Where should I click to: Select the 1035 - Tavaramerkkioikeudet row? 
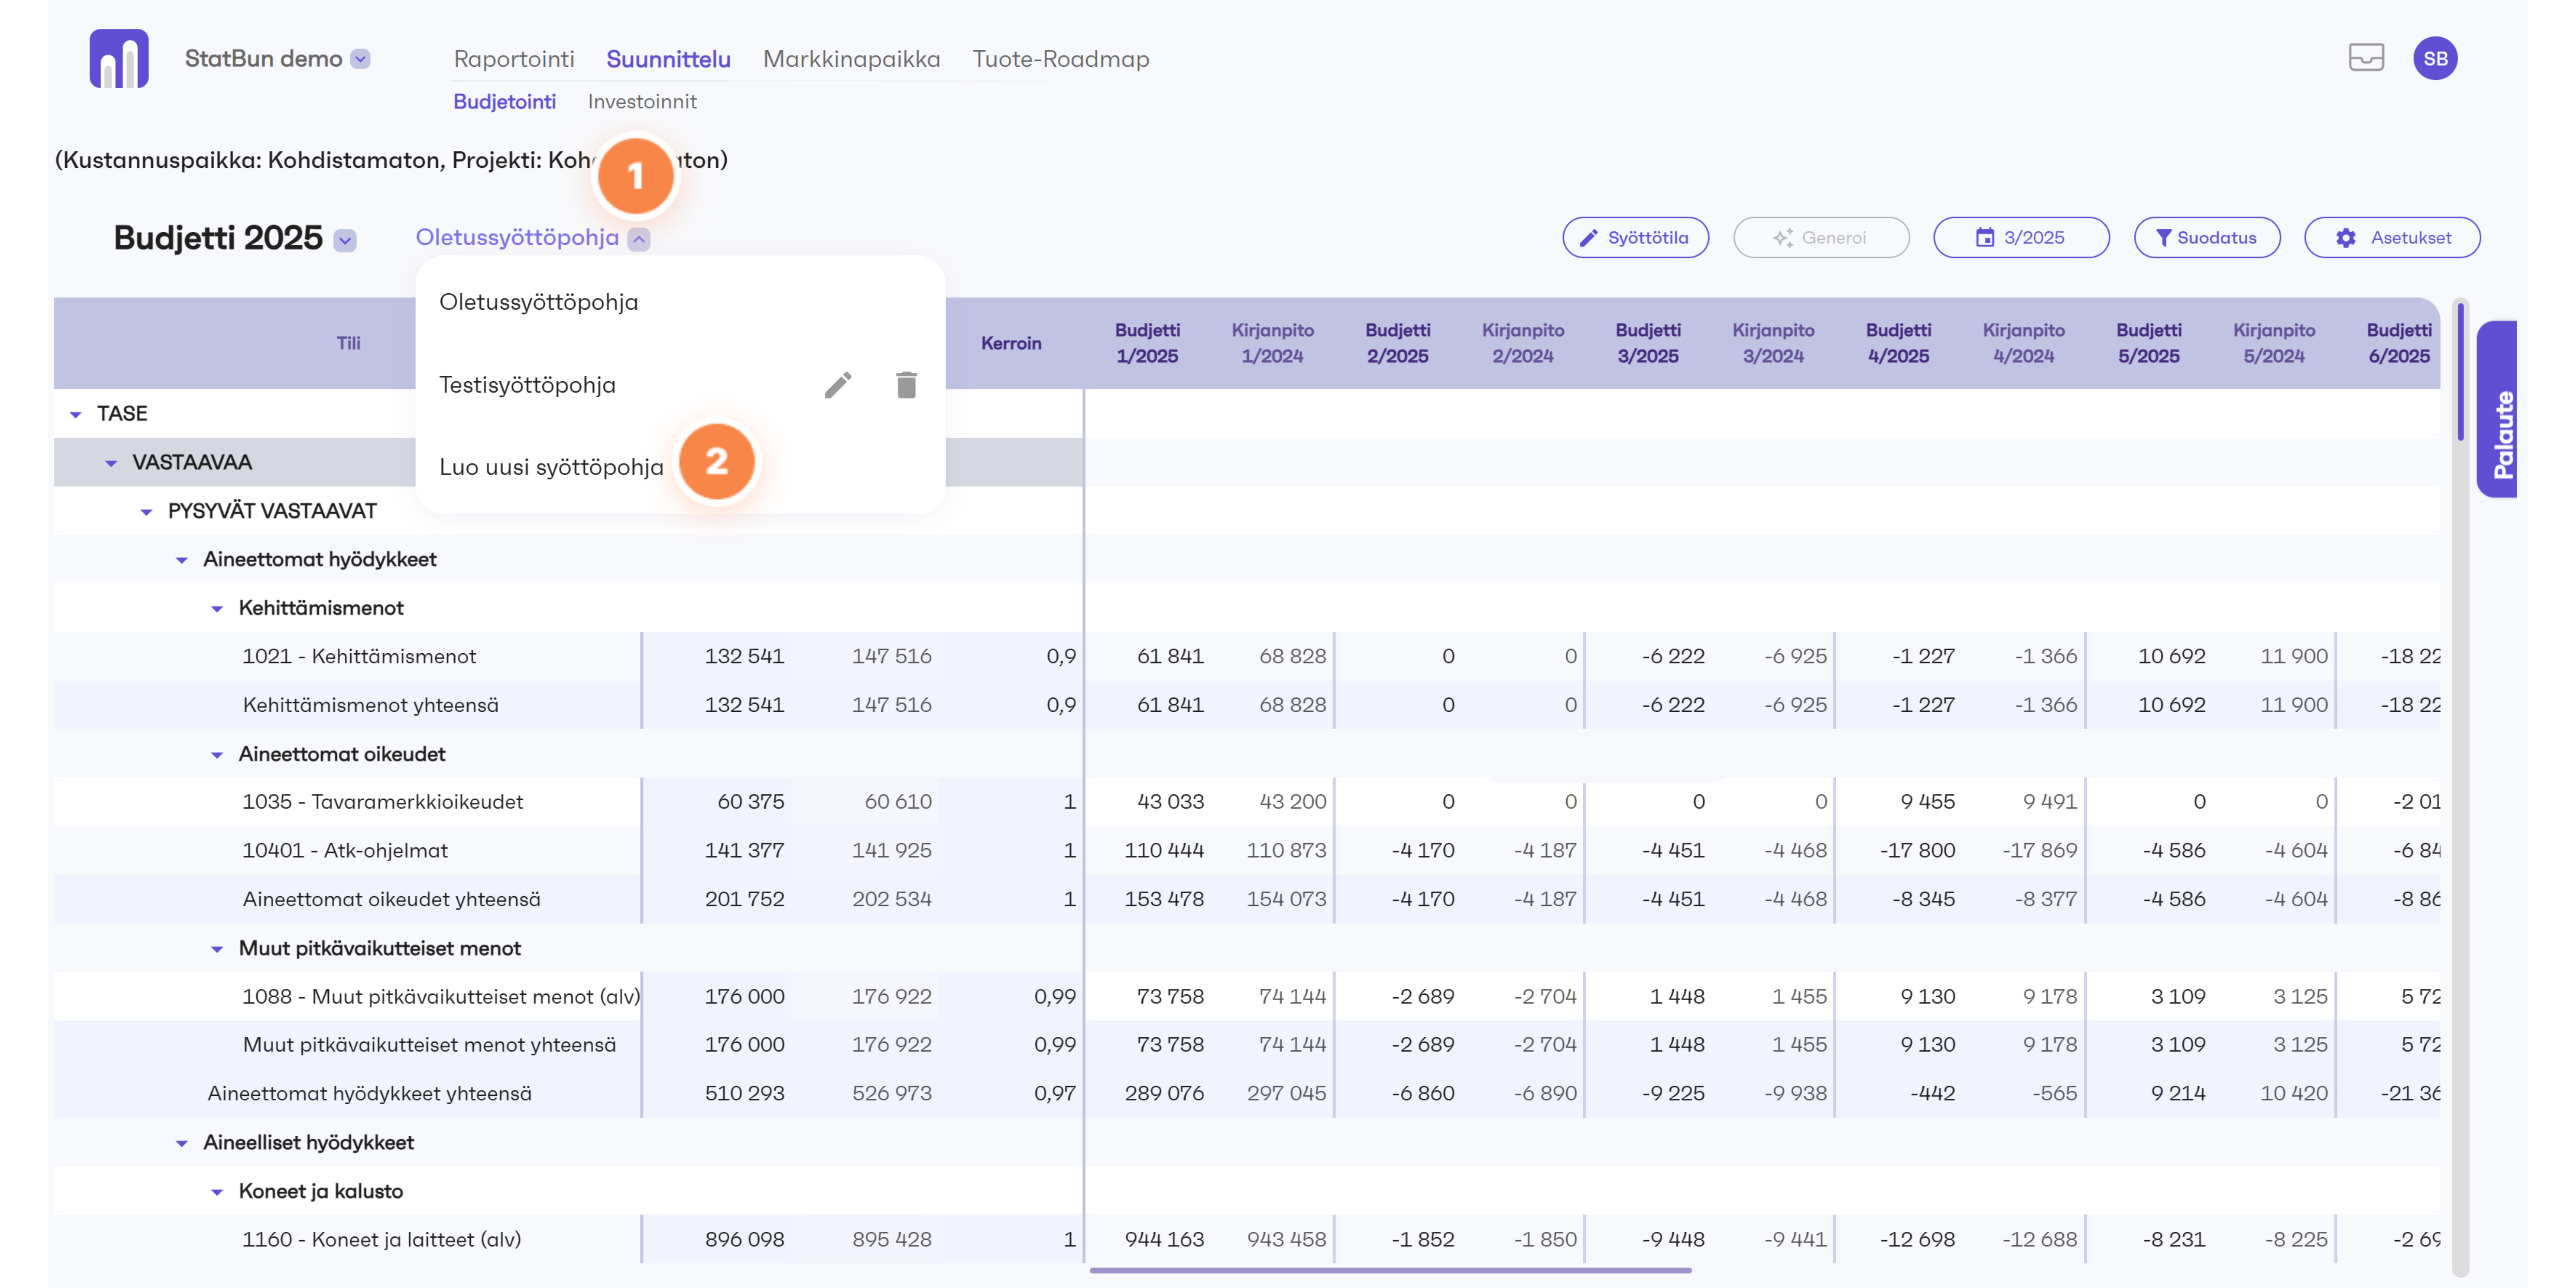(x=1247, y=802)
